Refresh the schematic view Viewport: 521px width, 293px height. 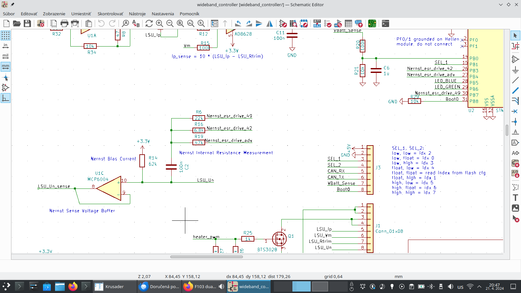click(x=149, y=23)
